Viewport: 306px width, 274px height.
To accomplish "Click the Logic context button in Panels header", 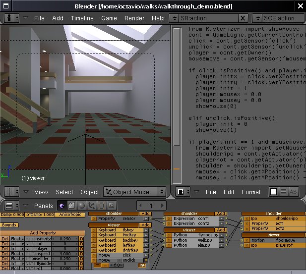I will click(62, 206).
